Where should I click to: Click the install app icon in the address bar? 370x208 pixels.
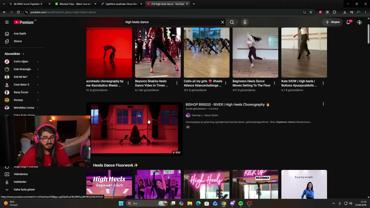pos(304,12)
